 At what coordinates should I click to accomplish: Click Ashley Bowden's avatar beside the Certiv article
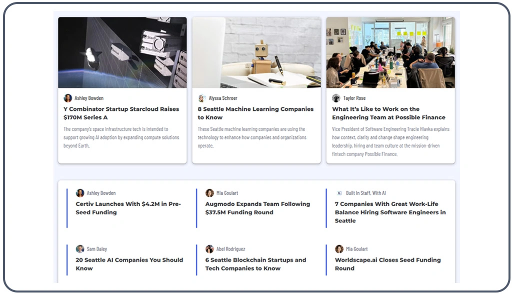[x=80, y=193]
